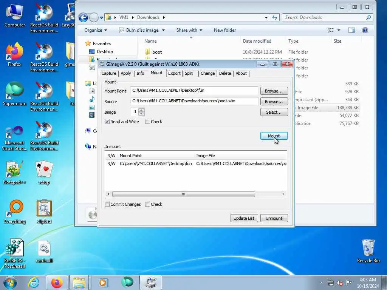Click the Windows Start orb
The image size is (387, 290).
point(10,282)
